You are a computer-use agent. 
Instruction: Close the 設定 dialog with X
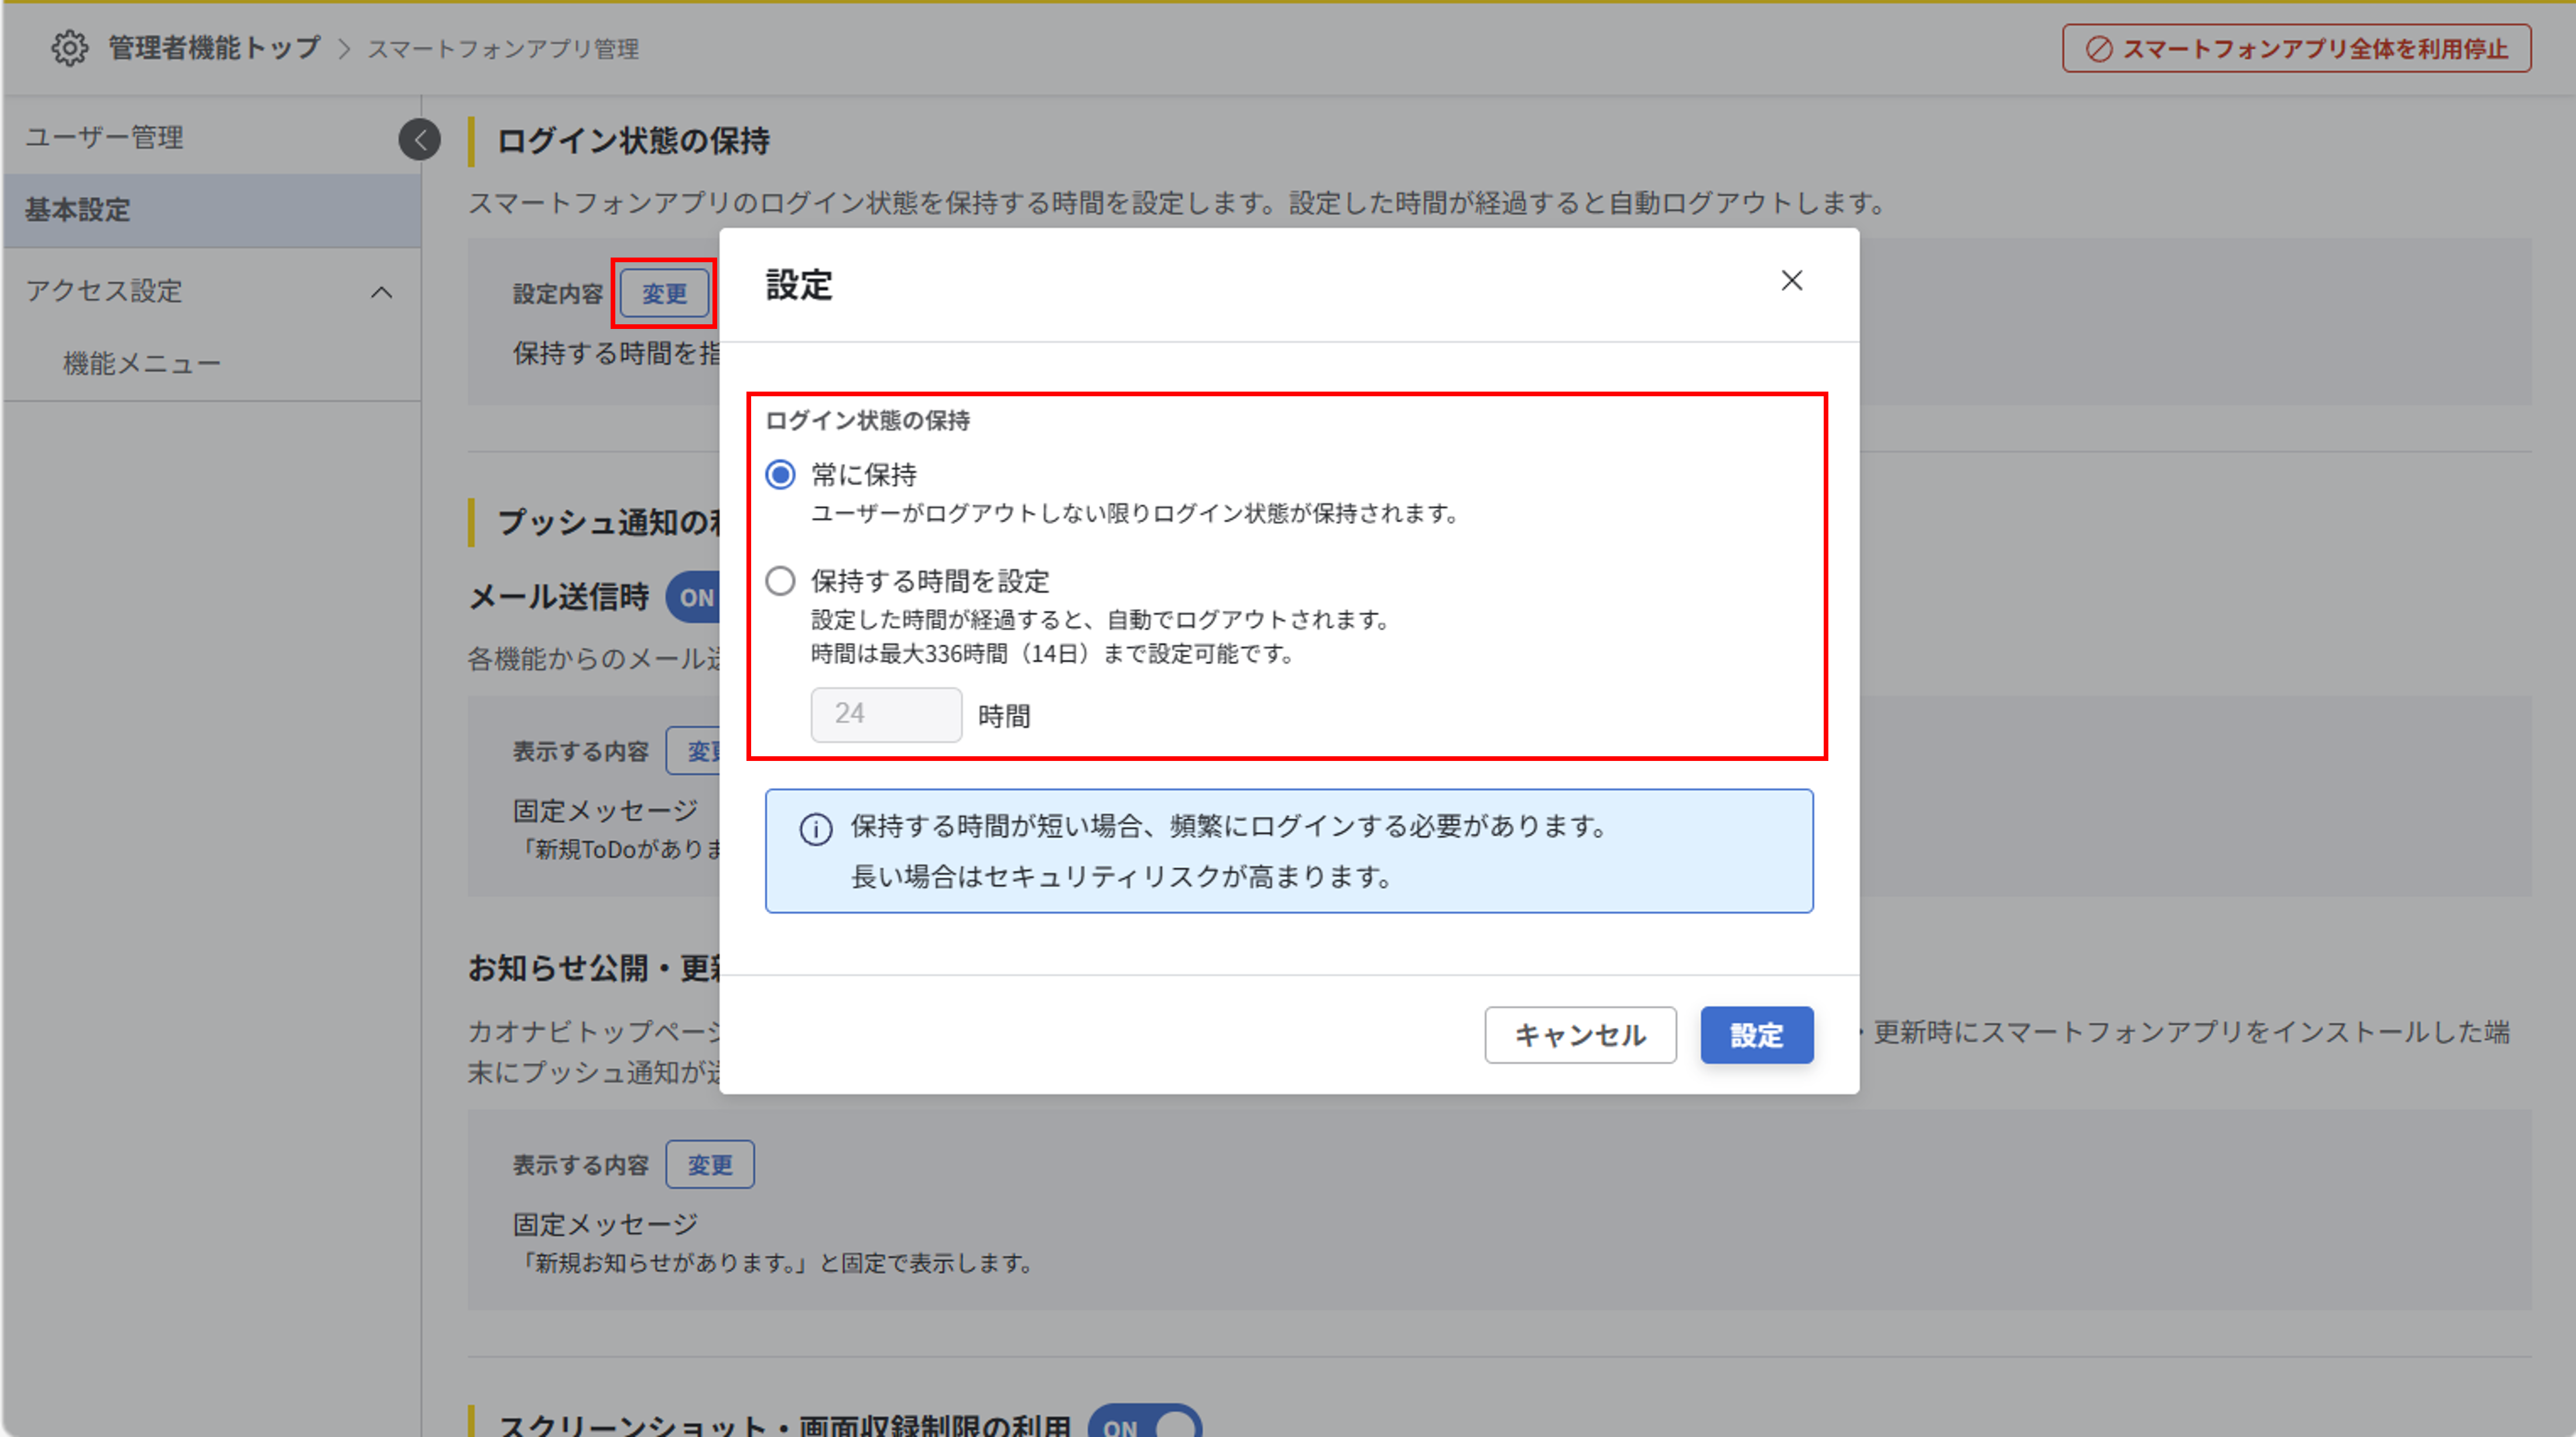[1791, 280]
